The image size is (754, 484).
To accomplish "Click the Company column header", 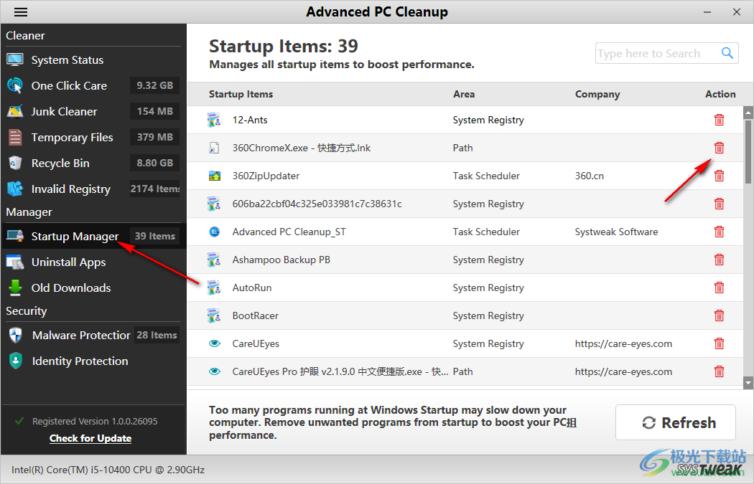I will (597, 94).
